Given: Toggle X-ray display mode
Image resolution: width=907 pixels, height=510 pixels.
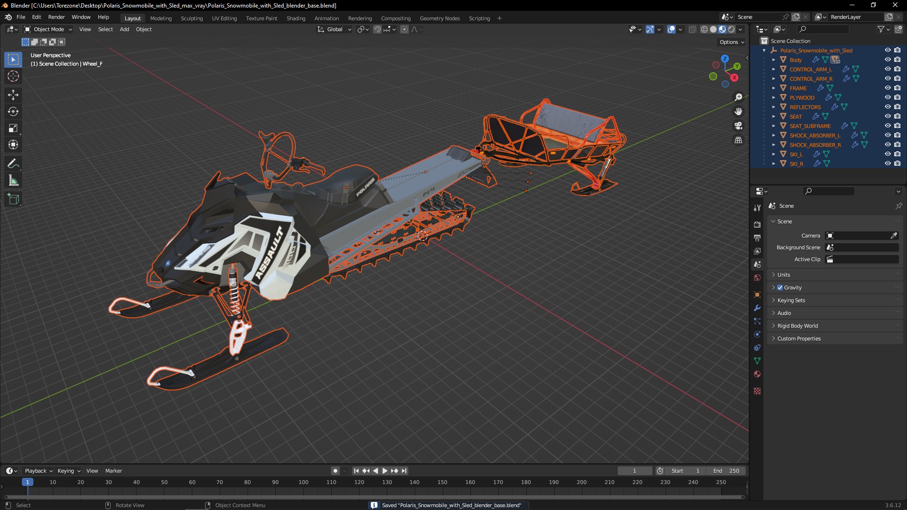Looking at the screenshot, I should (692, 29).
